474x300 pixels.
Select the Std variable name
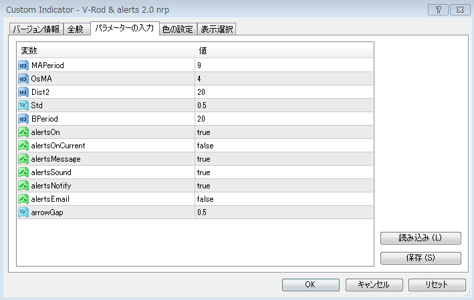pos(37,106)
